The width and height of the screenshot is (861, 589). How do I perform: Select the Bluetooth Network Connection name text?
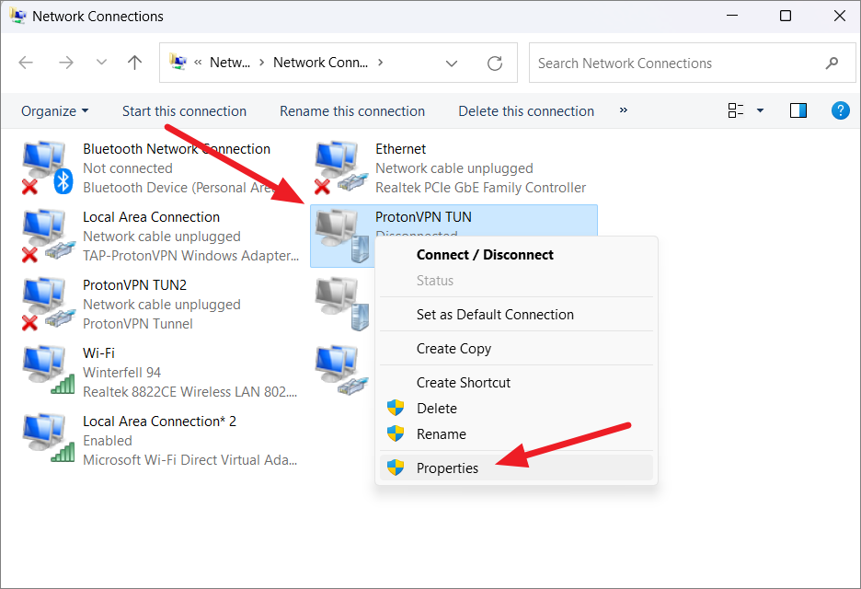tap(177, 149)
